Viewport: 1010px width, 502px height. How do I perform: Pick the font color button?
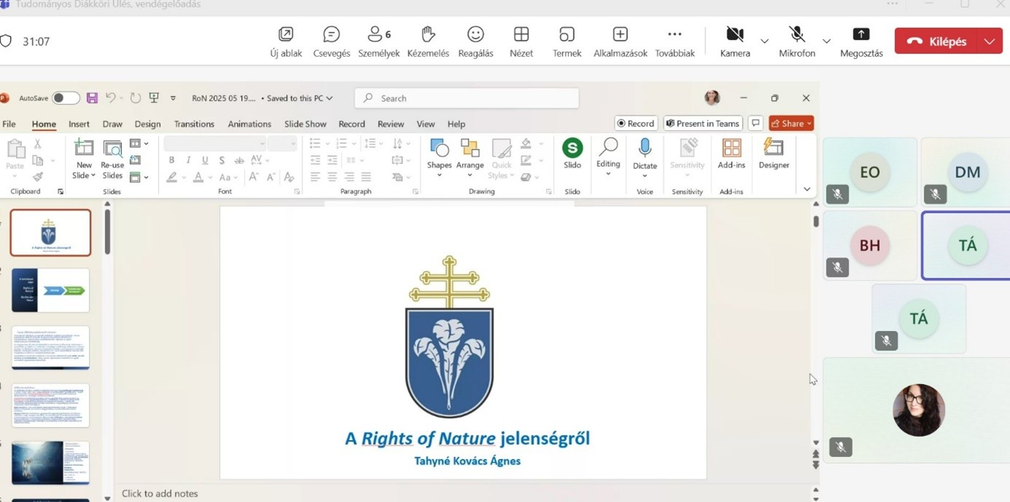point(198,178)
